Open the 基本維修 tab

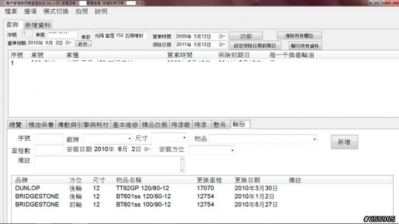(x=125, y=124)
